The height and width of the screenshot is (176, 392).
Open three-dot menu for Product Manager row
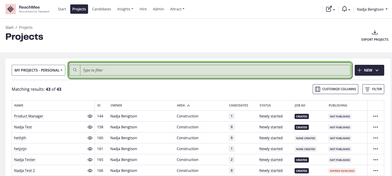tap(375, 116)
